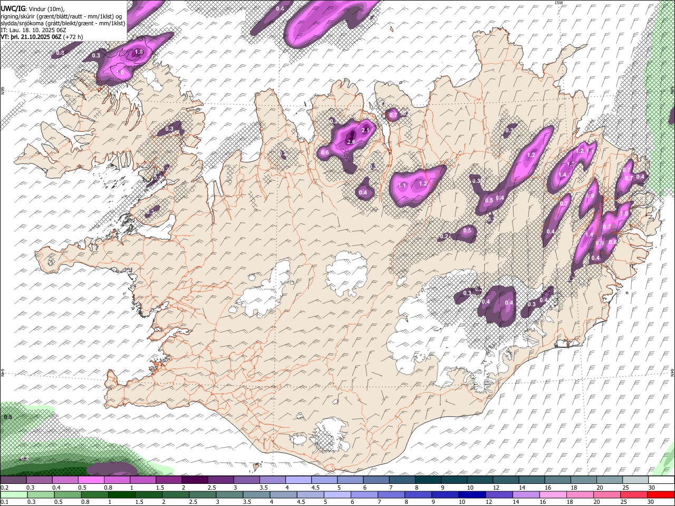Click the '(+72 h)' forecast offset text
Screen dimensions: 675x506
click(x=73, y=37)
